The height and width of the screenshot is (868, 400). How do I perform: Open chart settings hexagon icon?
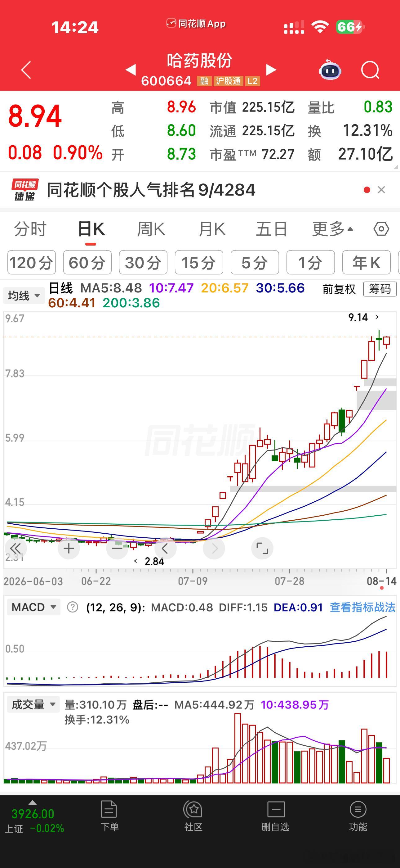[381, 229]
